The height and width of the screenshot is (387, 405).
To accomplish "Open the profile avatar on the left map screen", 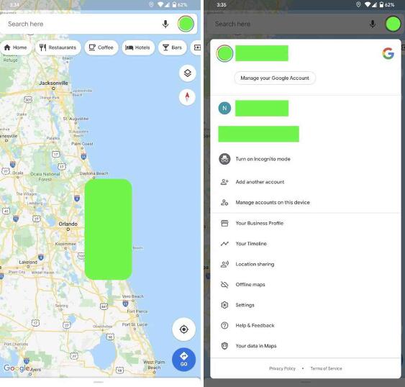I will [x=186, y=24].
